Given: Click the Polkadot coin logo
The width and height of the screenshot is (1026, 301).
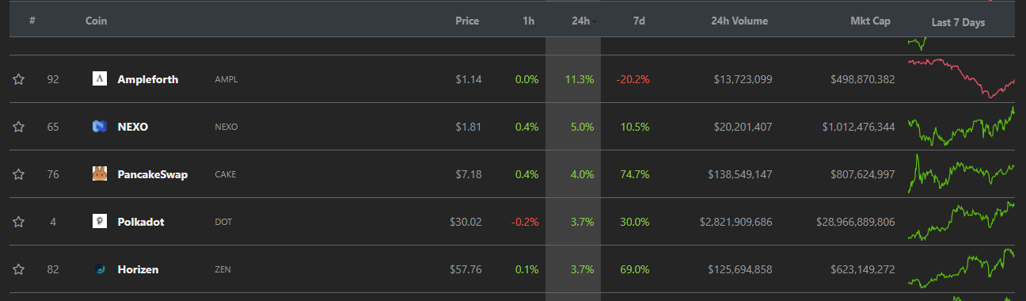Looking at the screenshot, I should 100,222.
